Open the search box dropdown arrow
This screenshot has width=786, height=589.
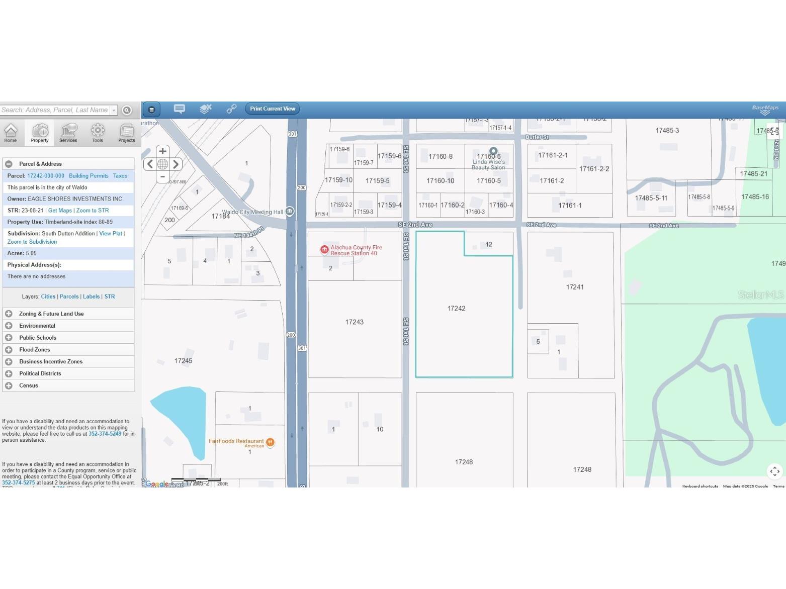click(114, 110)
